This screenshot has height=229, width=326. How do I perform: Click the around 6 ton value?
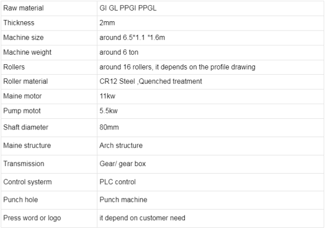click(x=119, y=52)
